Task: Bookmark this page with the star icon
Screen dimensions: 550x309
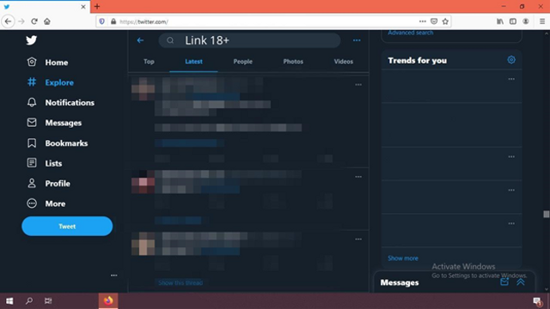Action: (445, 21)
